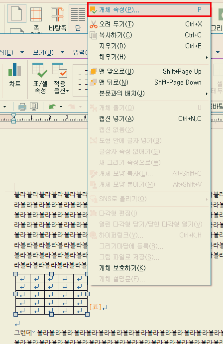Click the scissors cut icon
The height and width of the screenshot is (344, 223).
tap(94, 24)
